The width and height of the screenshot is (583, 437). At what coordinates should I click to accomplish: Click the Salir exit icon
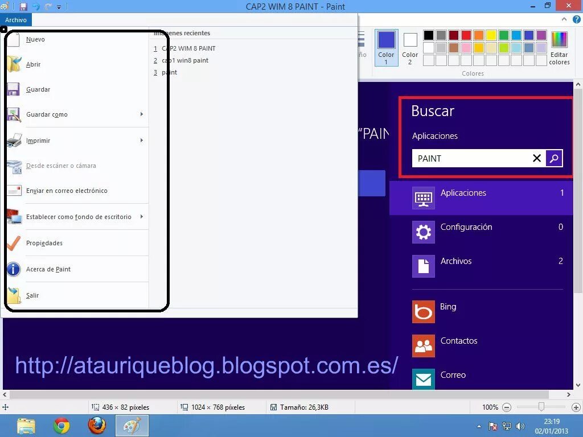tap(14, 295)
